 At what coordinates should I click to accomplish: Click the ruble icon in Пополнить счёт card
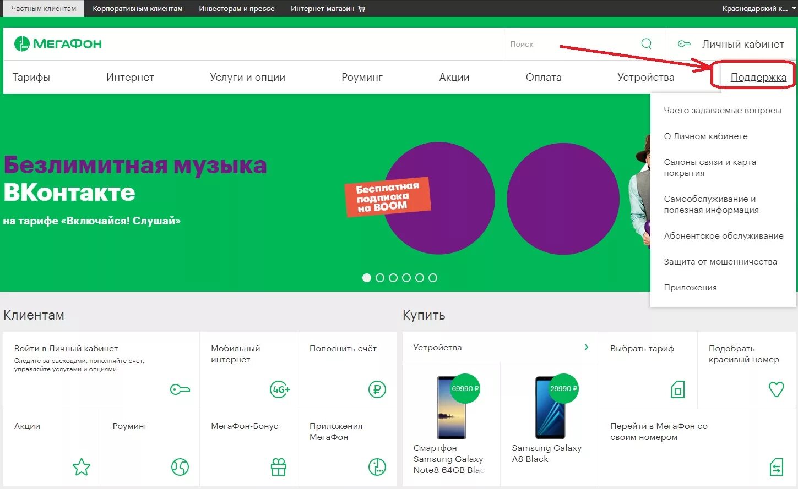pyautogui.click(x=377, y=389)
